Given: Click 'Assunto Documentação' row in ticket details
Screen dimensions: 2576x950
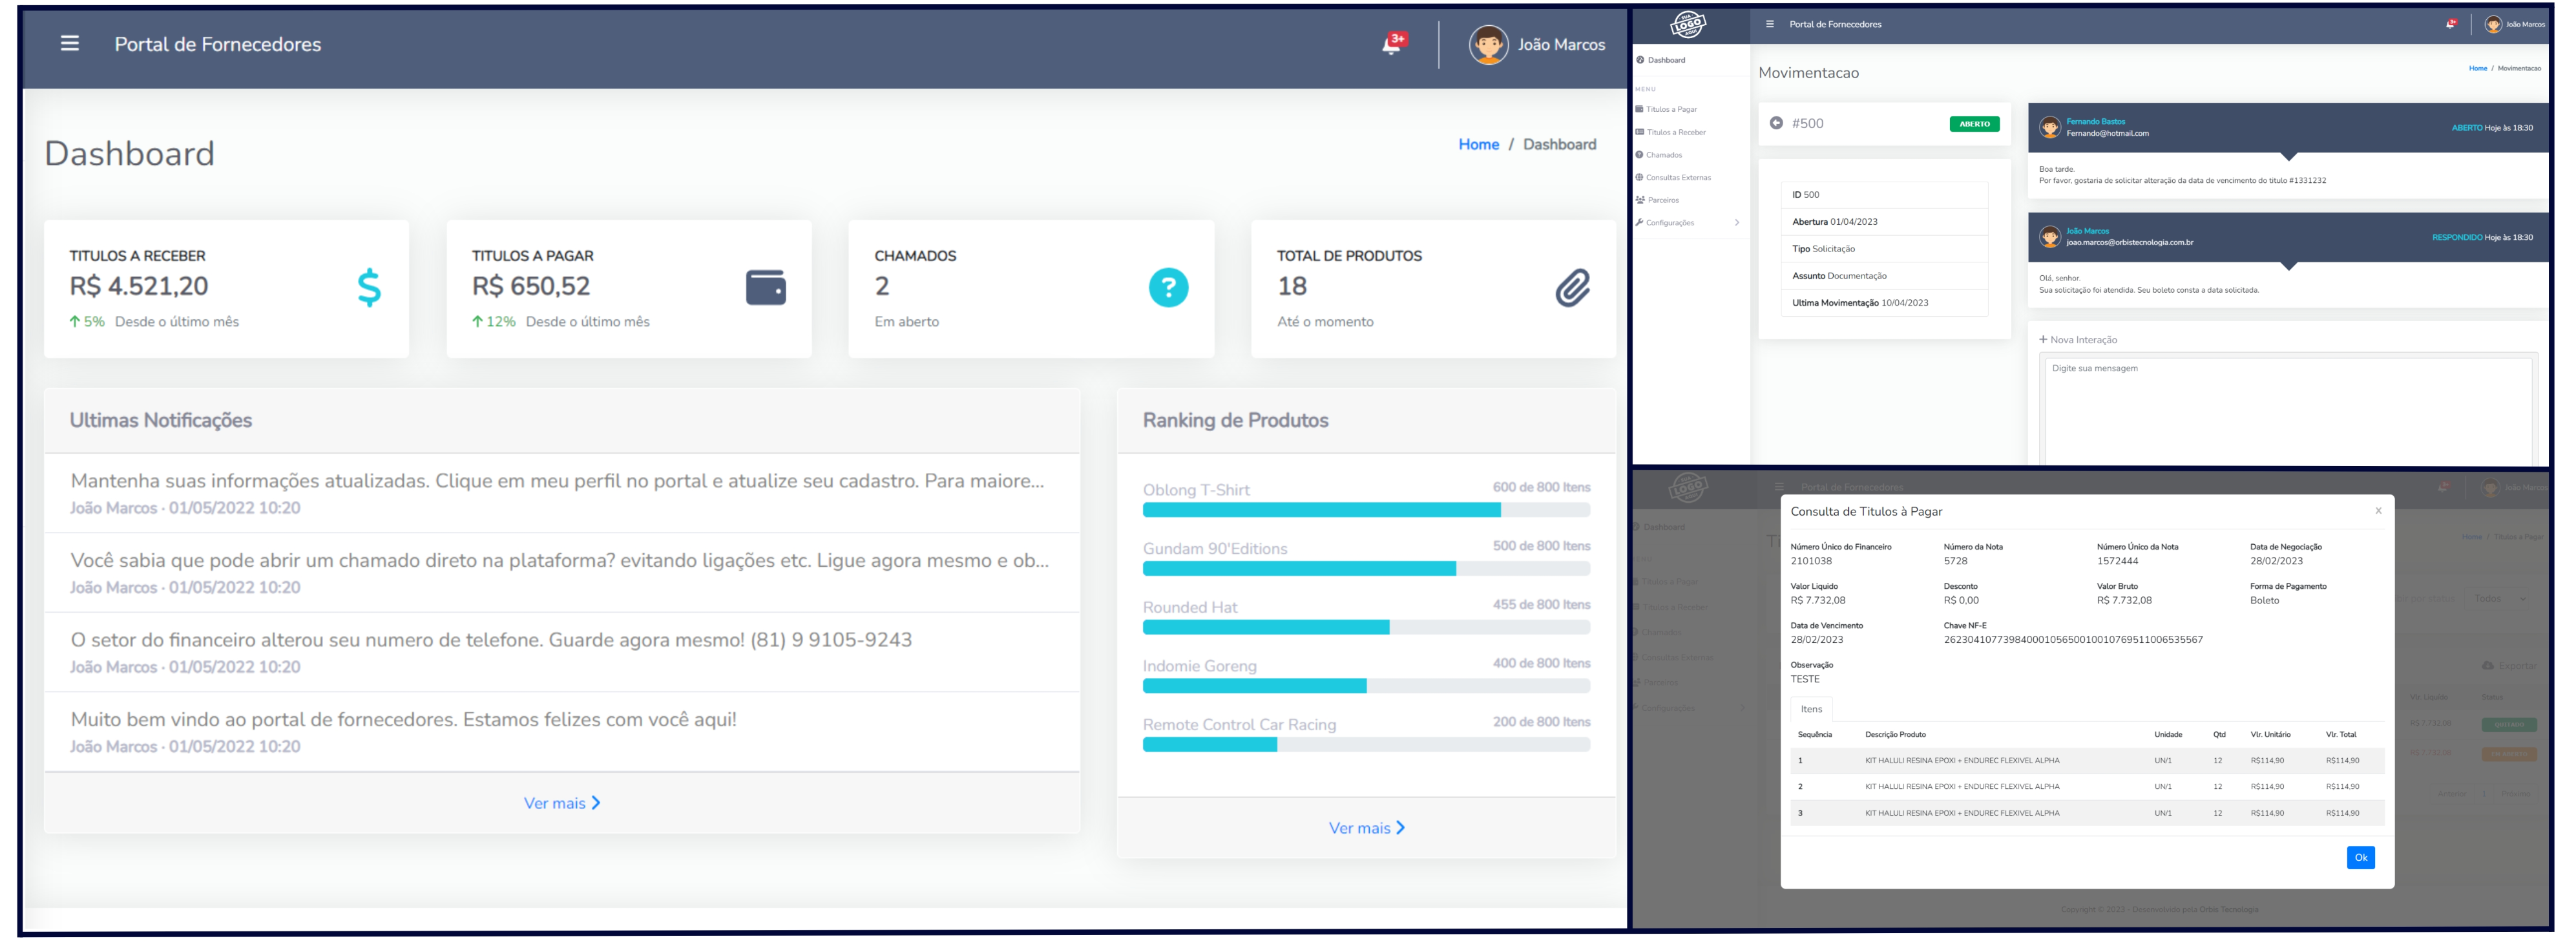Looking at the screenshot, I should [x=1884, y=275].
